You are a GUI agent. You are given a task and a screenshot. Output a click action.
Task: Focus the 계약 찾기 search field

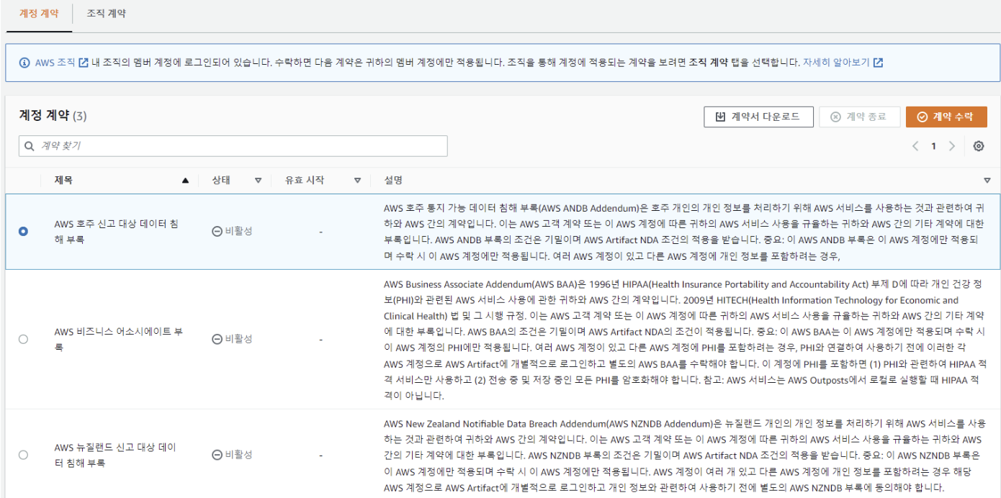point(233,146)
